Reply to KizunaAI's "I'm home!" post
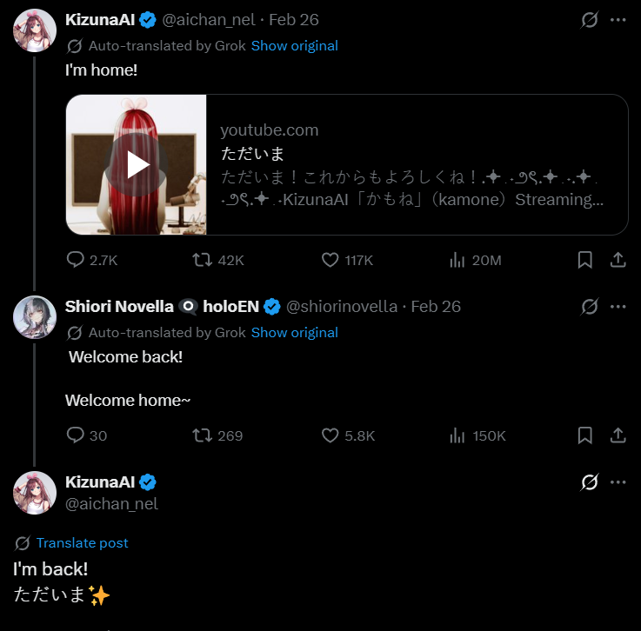The image size is (641, 631). (77, 260)
